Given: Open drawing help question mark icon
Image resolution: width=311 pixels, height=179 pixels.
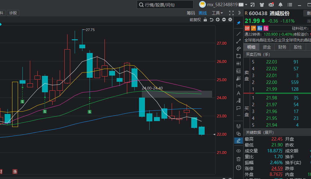Looking at the screenshot, I should 239,168.
